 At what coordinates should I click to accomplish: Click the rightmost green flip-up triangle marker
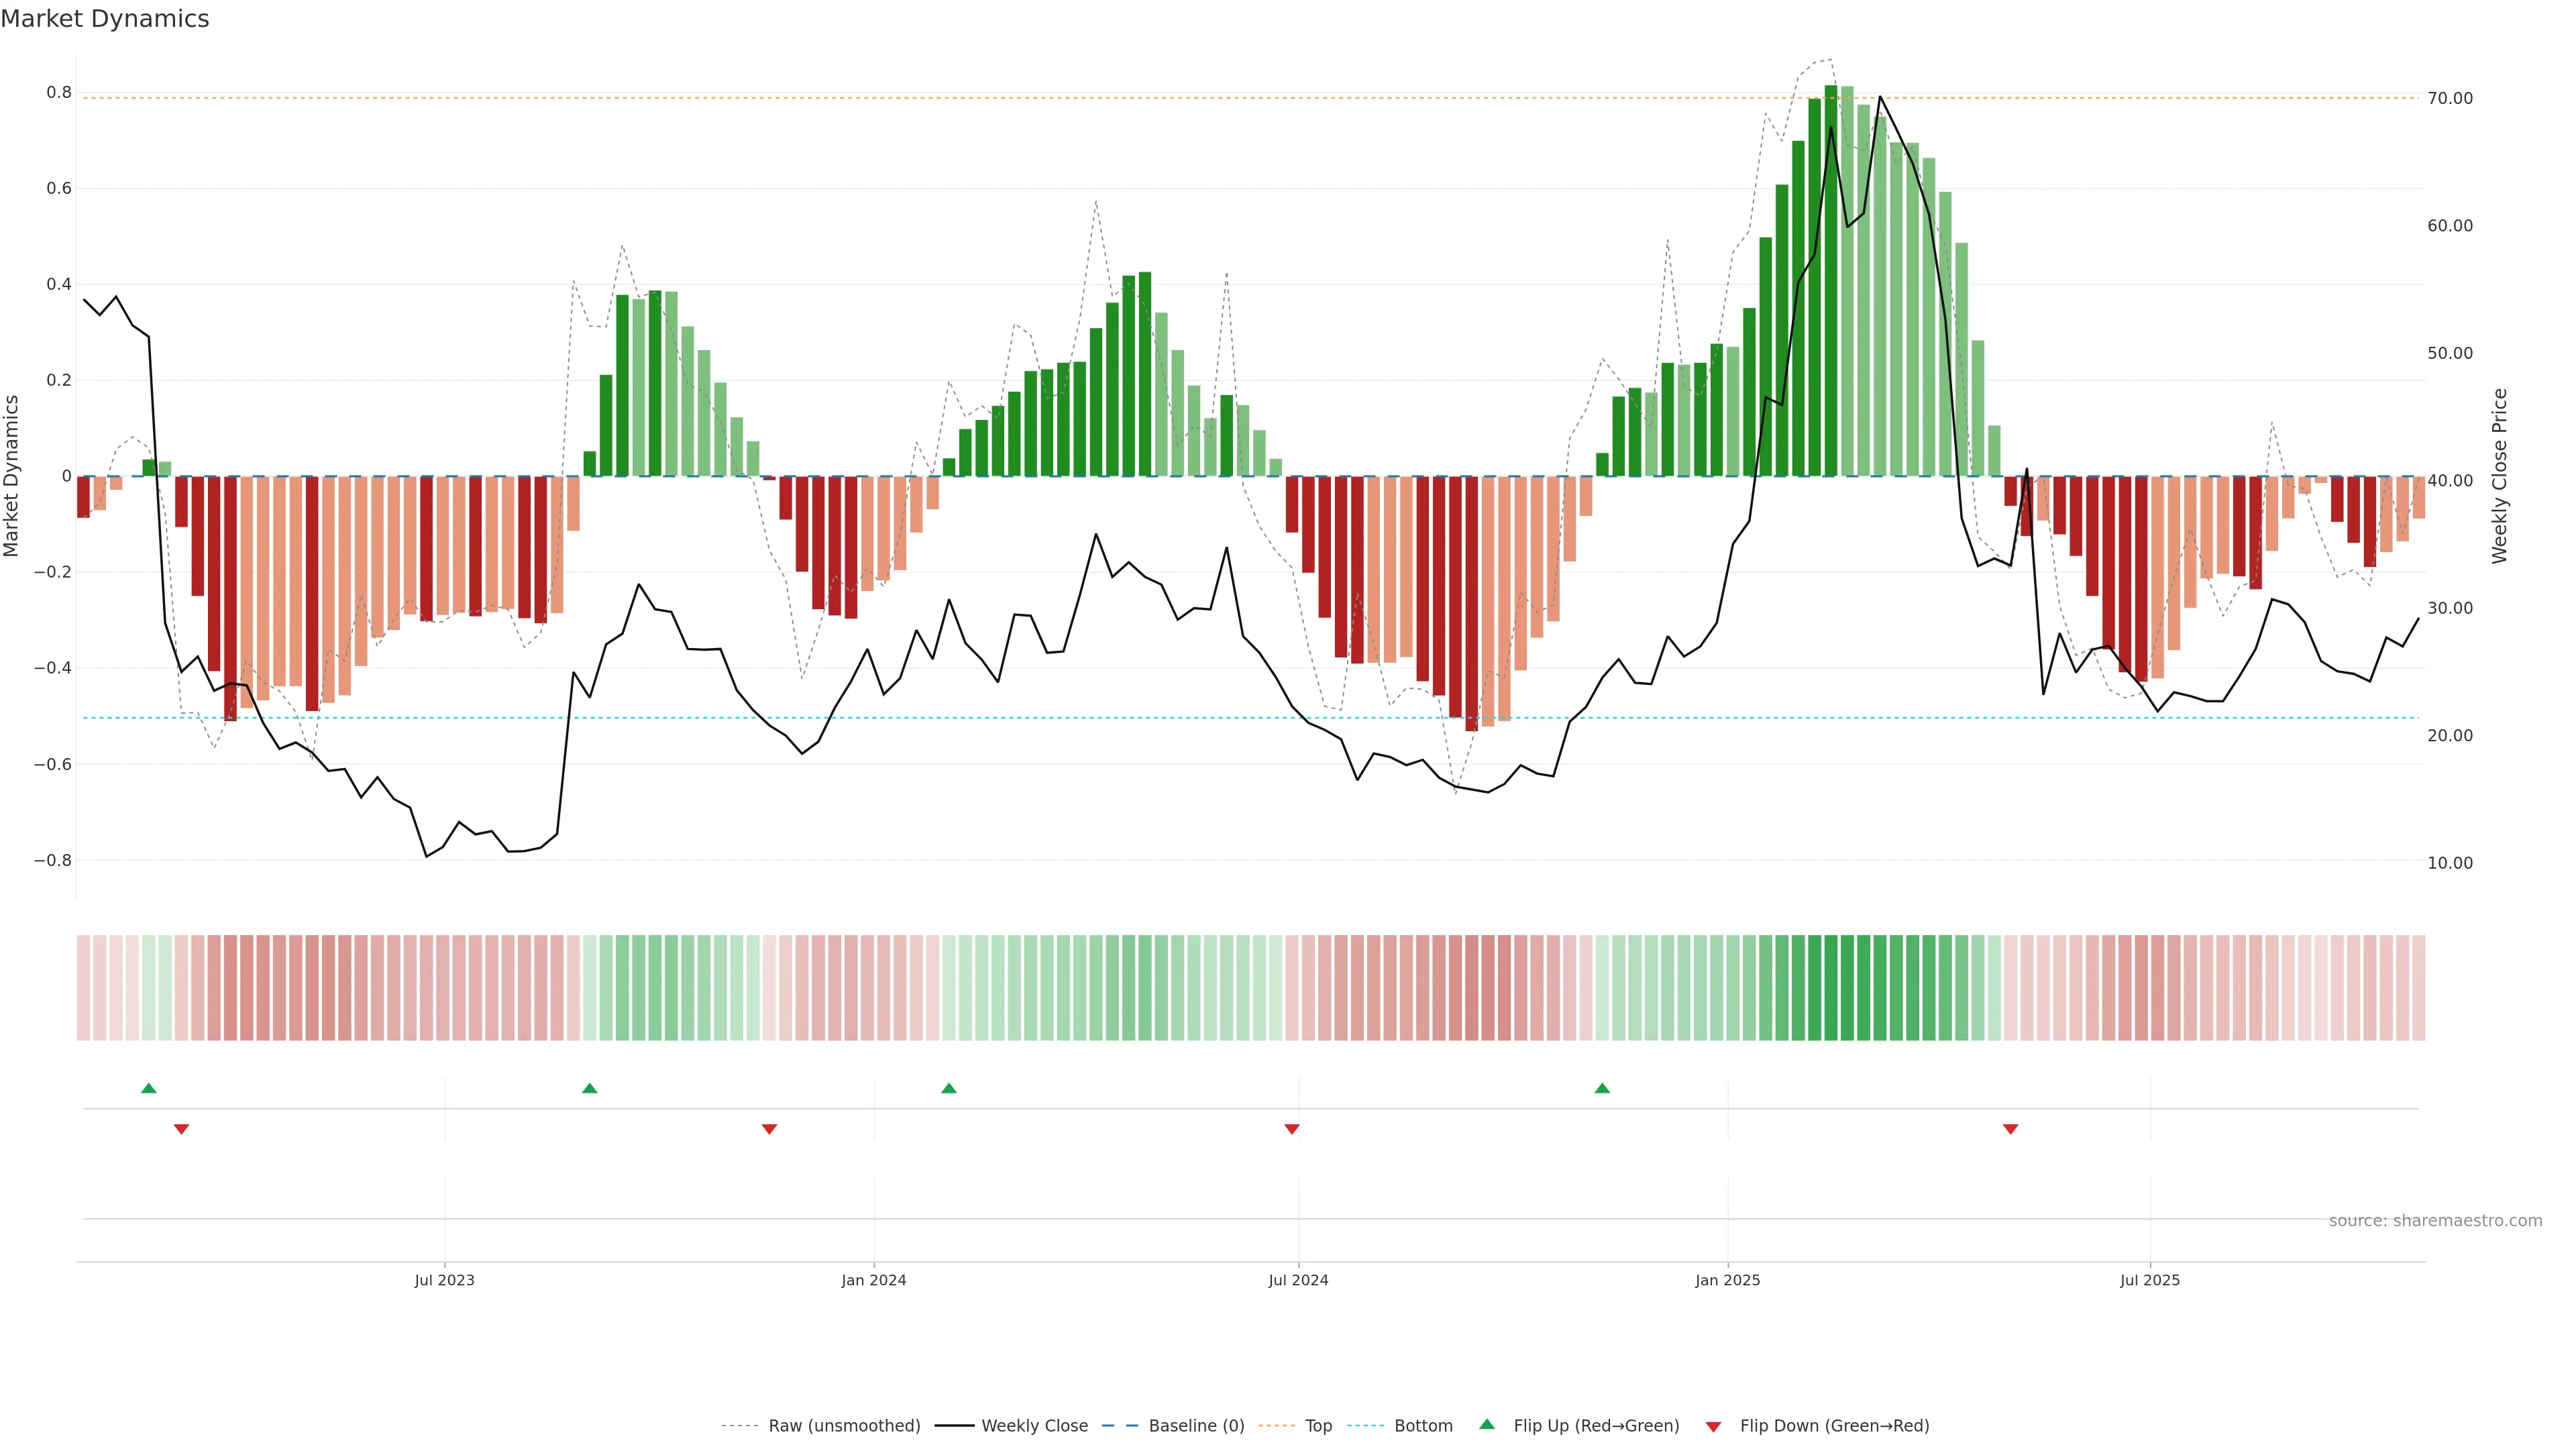[1602, 1088]
